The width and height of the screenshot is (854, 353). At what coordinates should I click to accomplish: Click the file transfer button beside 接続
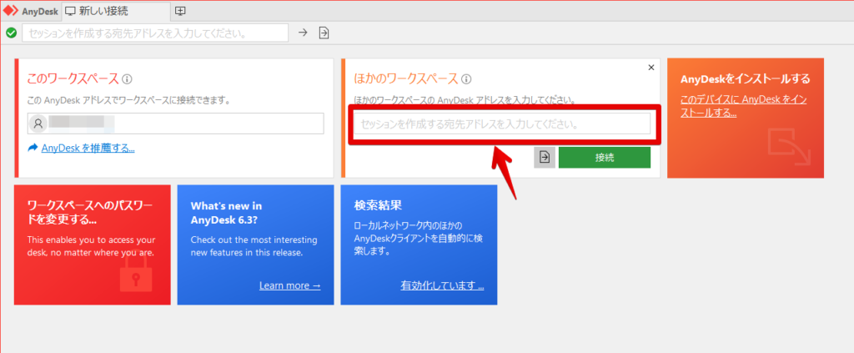coord(545,158)
